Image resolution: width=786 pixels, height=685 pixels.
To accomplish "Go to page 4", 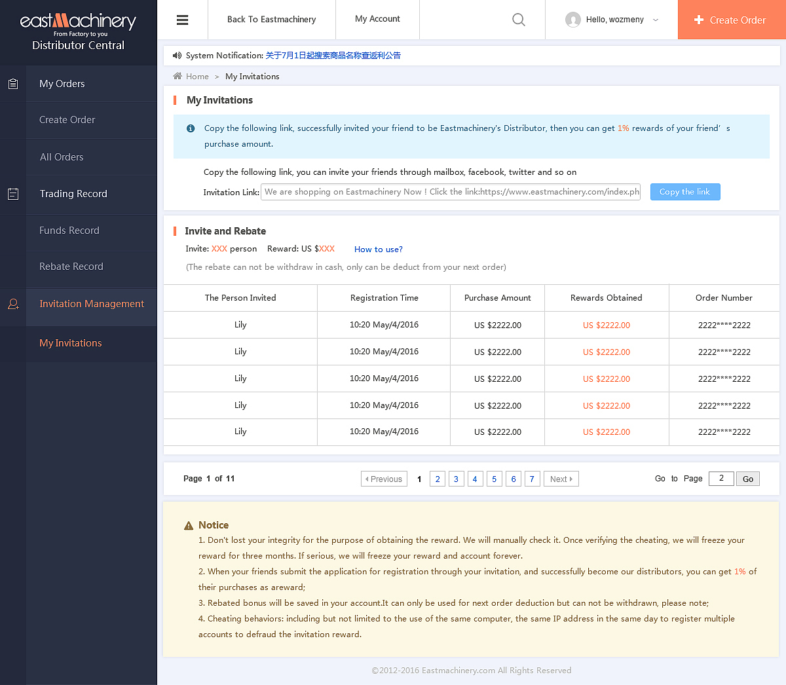I will (x=475, y=479).
